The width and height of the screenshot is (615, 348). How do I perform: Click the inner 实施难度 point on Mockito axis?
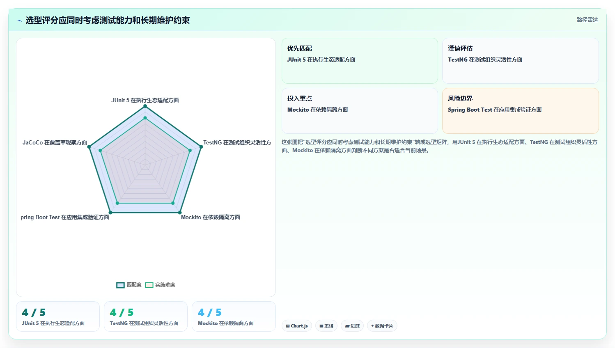173,203
